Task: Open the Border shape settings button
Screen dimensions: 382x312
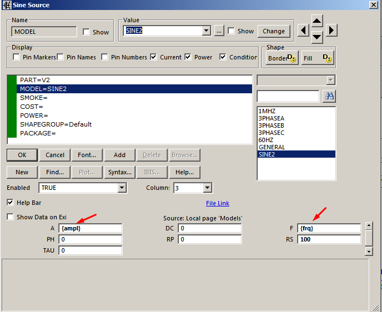Action: (282, 58)
